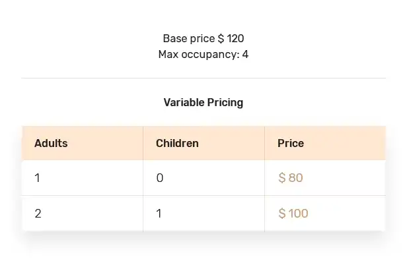407x267 pixels.
Task: Click the dollar sign in base price
Action: pos(221,39)
